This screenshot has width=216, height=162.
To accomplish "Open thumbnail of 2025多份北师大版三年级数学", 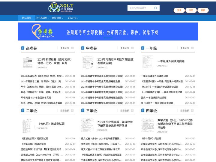I will point(87,125).
